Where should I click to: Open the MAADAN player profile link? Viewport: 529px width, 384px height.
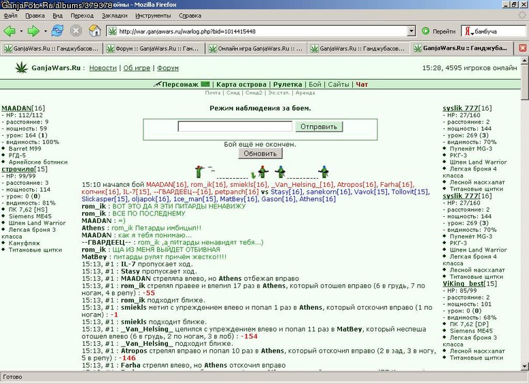16,108
